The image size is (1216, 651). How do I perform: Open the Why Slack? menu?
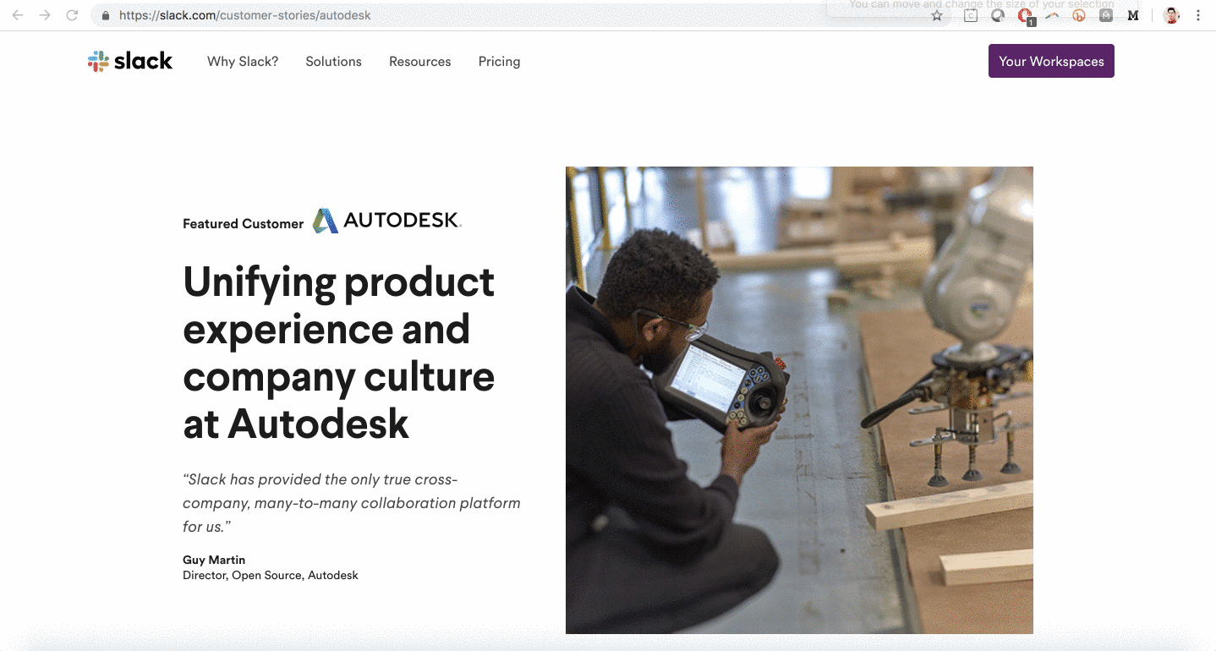click(x=243, y=62)
